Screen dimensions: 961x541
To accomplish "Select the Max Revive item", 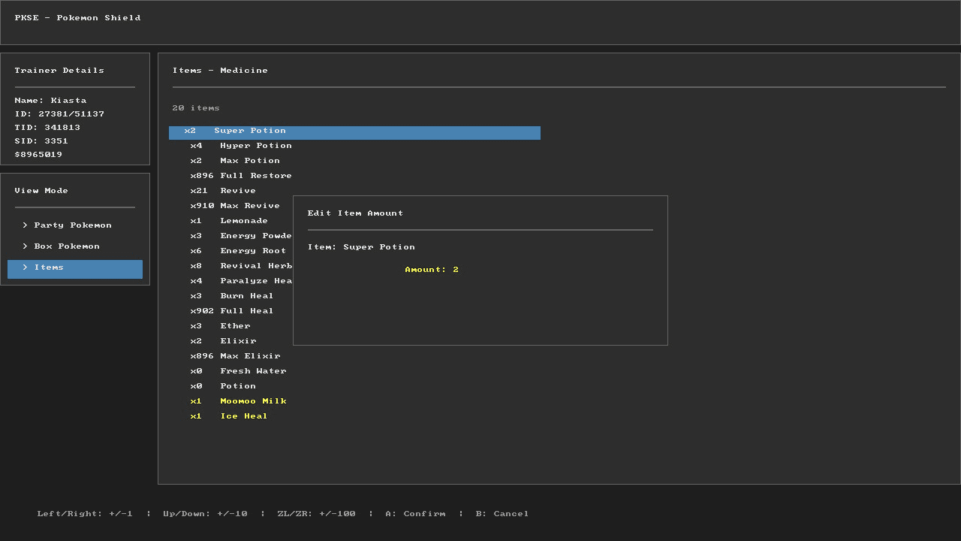I will (235, 206).
